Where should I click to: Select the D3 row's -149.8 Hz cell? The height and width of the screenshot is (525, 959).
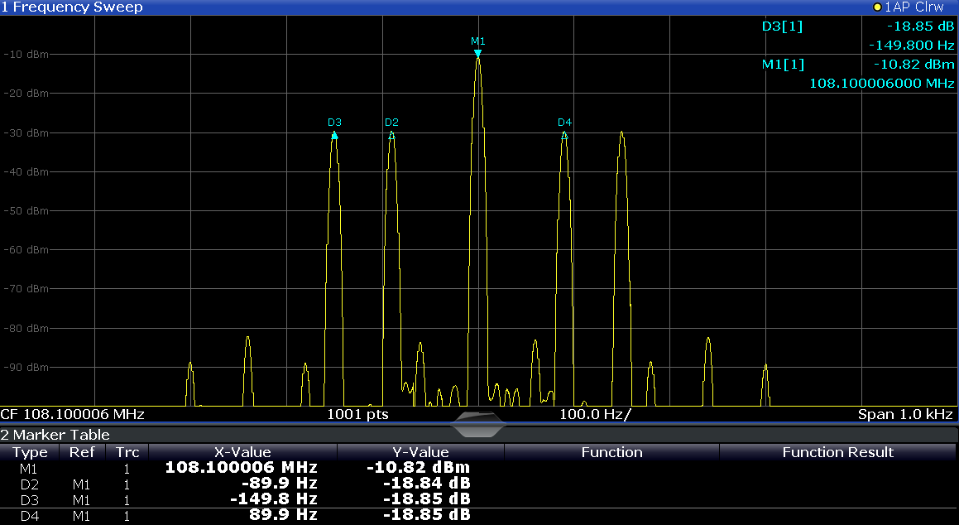point(279,499)
